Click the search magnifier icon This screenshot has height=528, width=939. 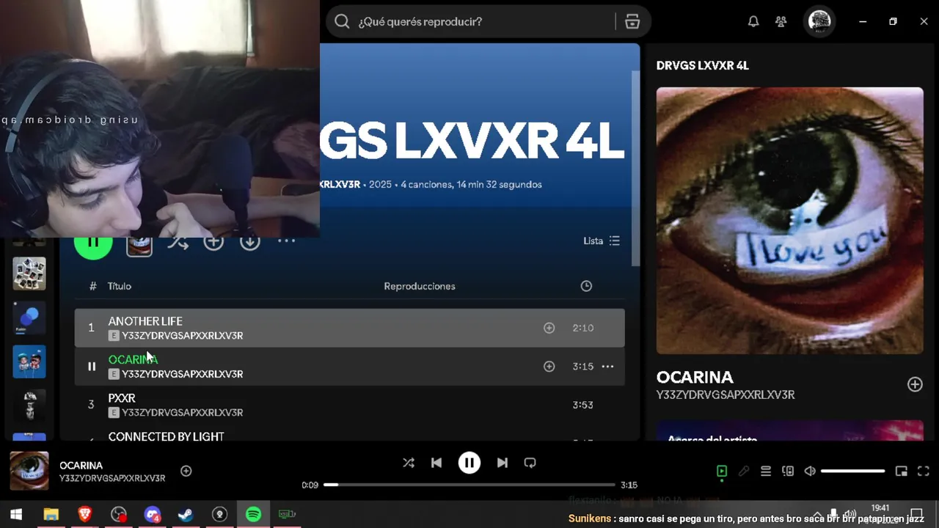(x=342, y=21)
